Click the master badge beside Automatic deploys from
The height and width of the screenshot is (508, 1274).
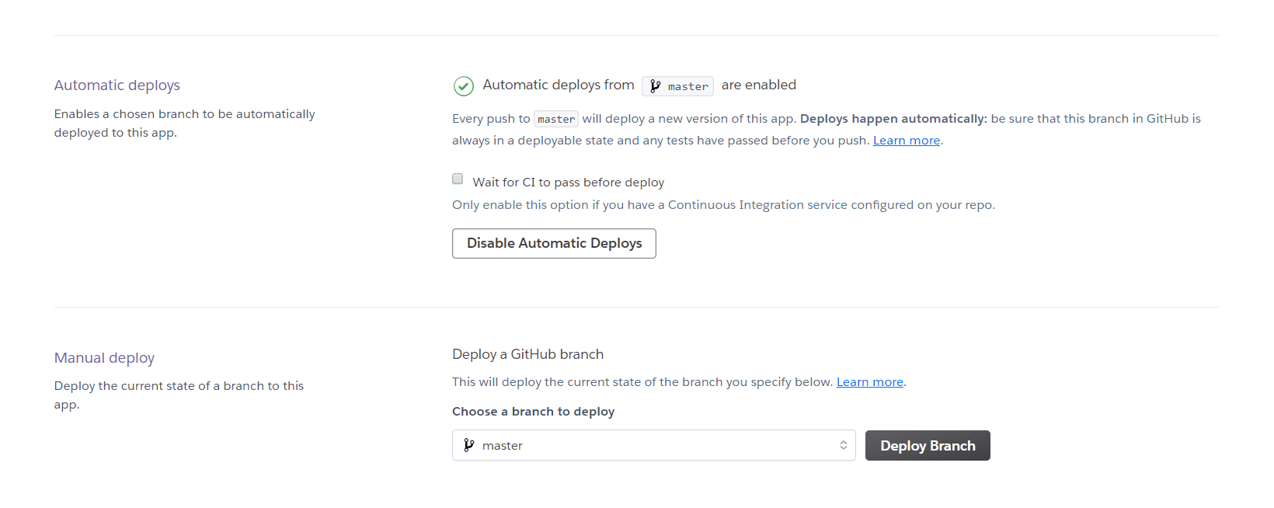677,86
